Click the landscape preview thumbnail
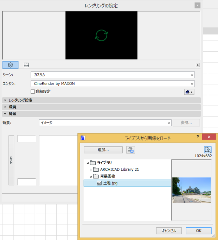This screenshot has width=218, height=240. coord(192,190)
